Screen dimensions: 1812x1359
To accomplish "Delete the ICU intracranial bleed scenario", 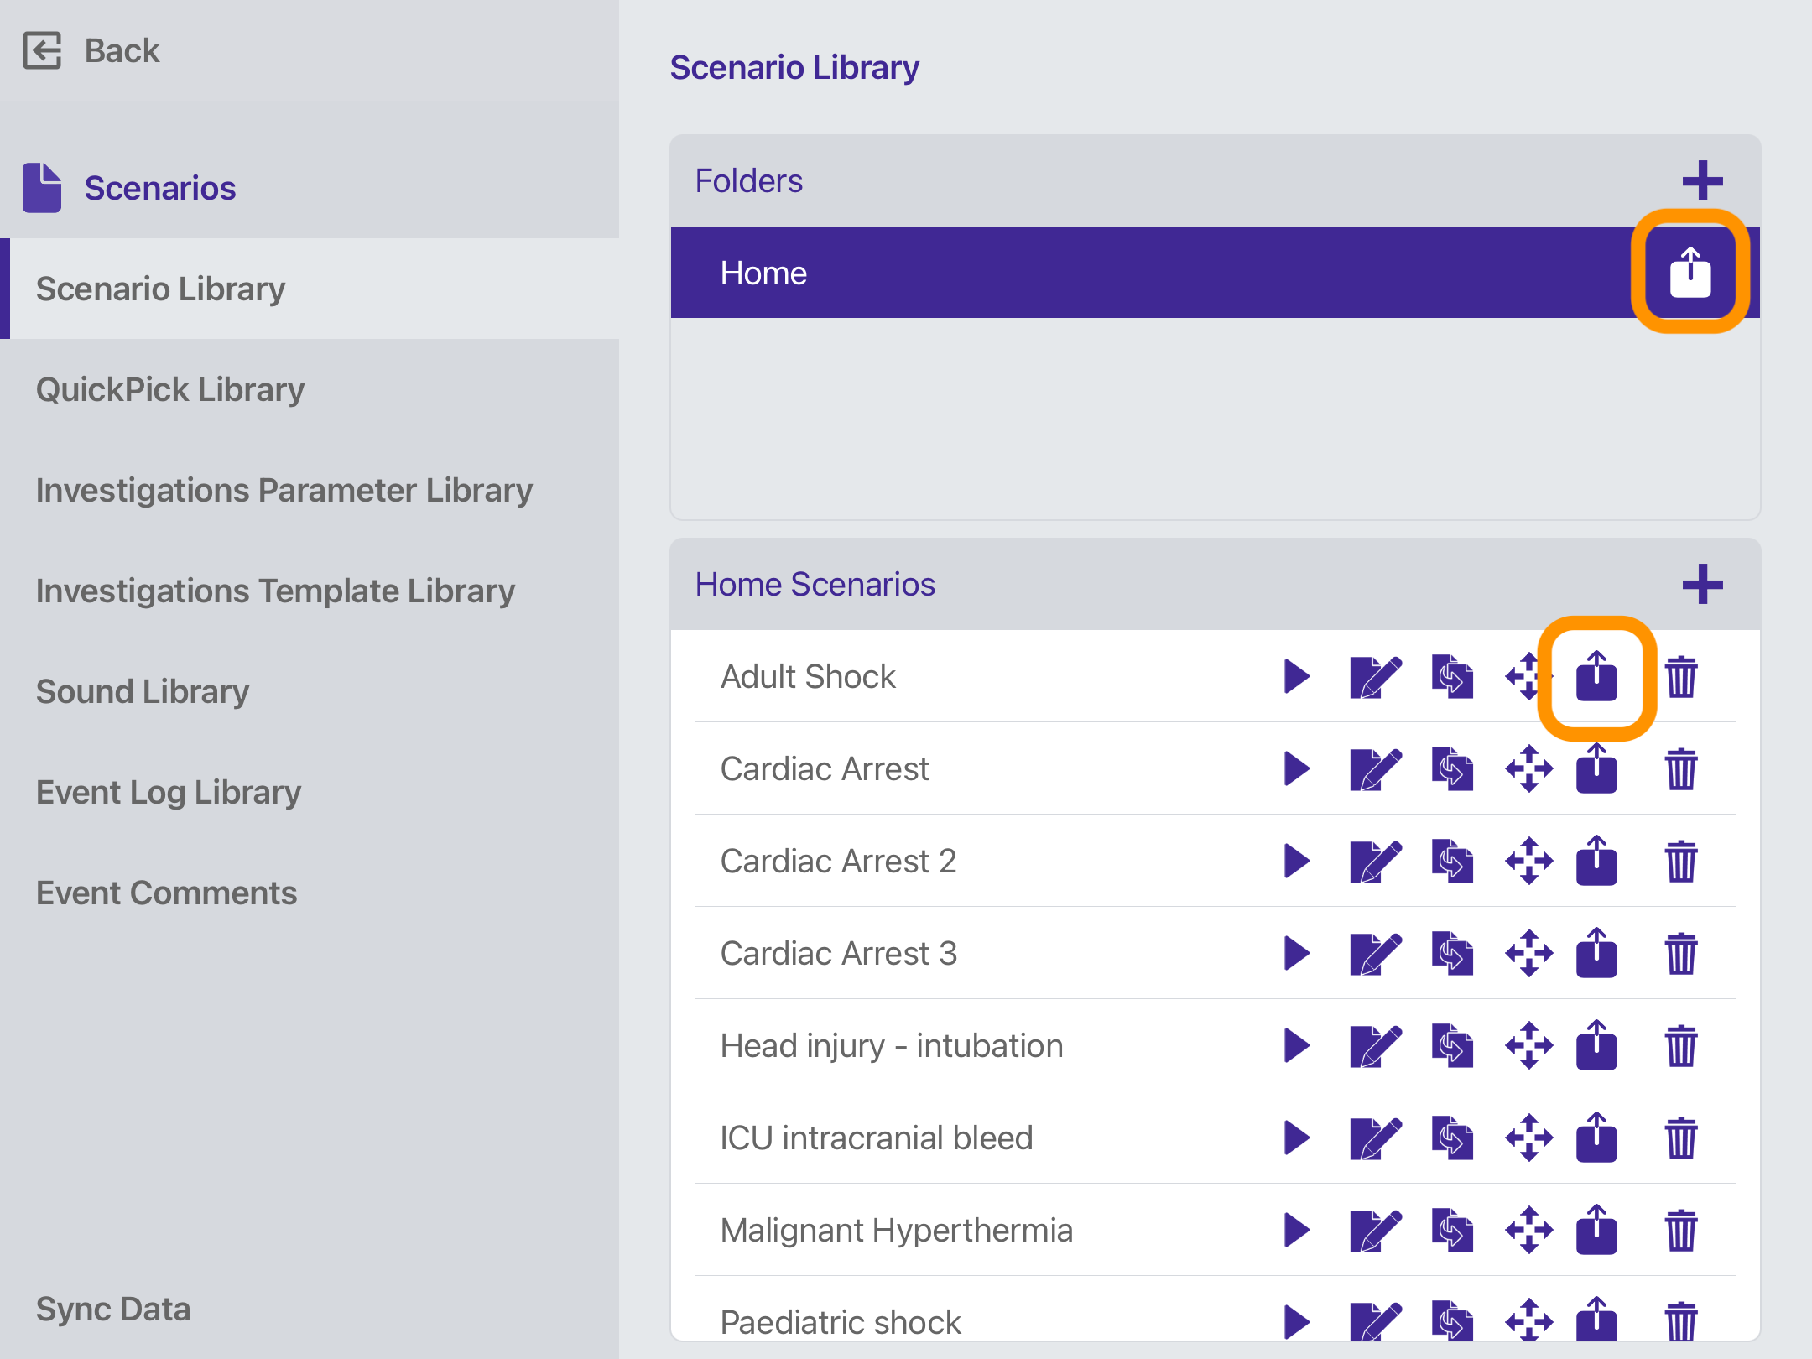I will tap(1680, 1138).
